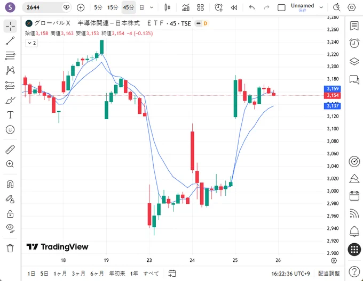Redo the last chart action
Screen dimensions: 363x281
point(267,7)
